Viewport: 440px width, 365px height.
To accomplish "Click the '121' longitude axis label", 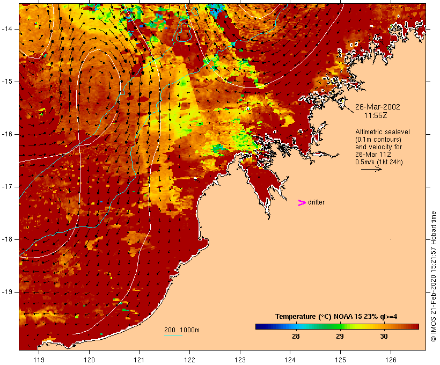I will 139,360.
